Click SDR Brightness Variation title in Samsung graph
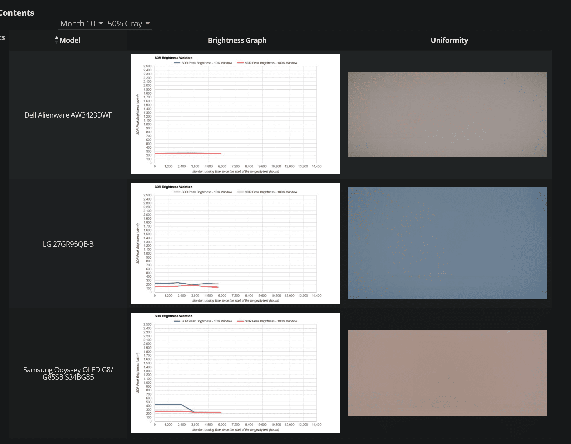Viewport: 571px width, 444px height. [x=173, y=316]
